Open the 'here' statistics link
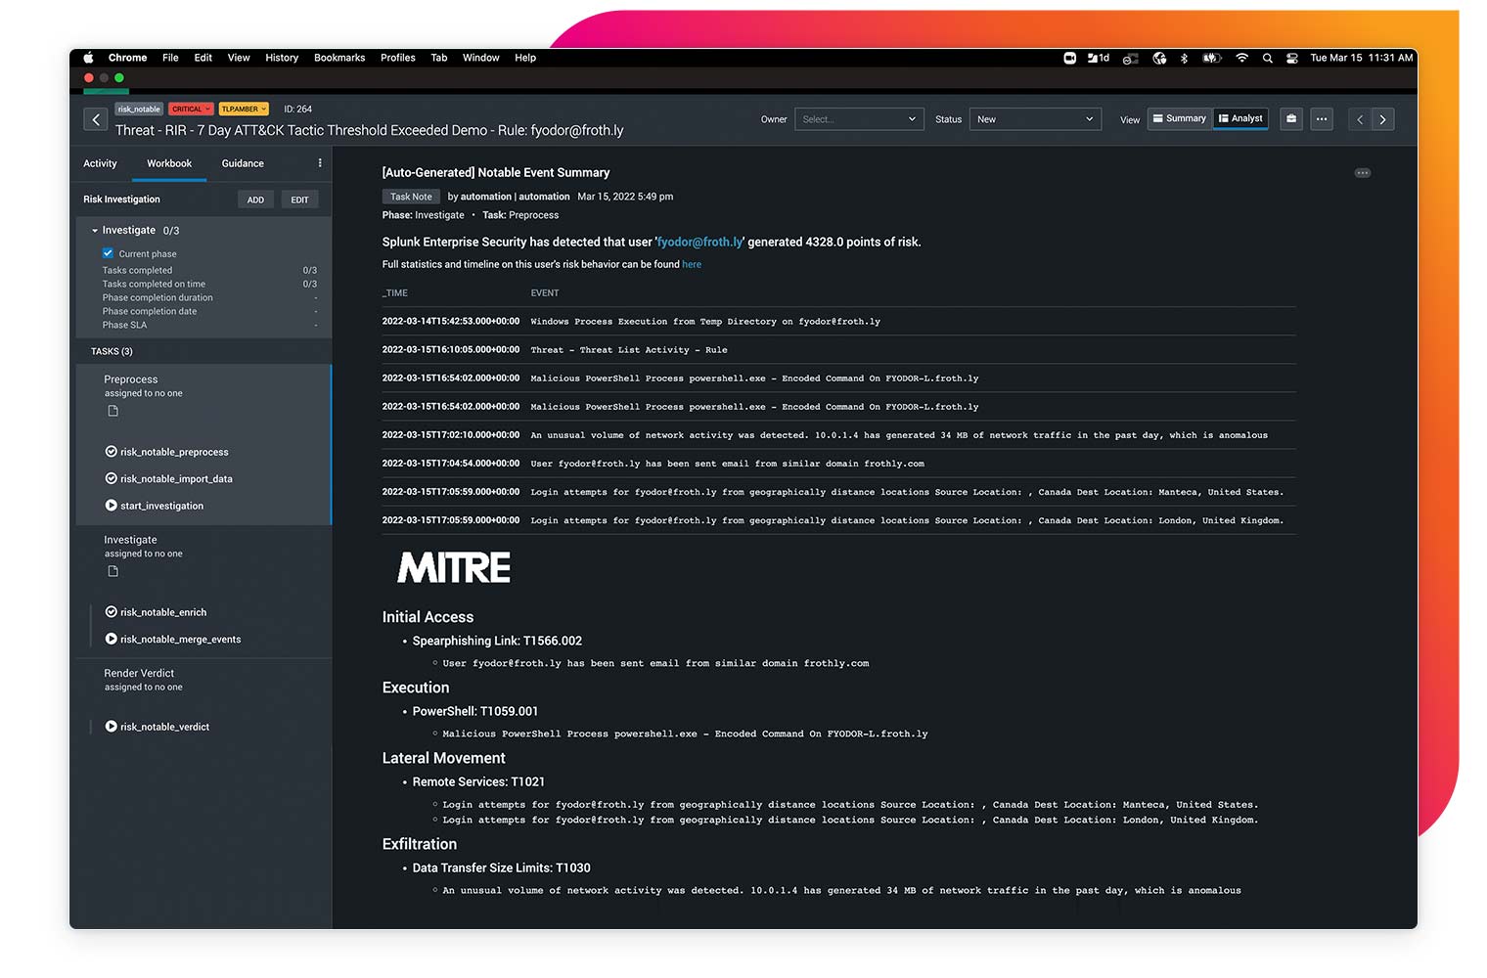Viewport: 1487px width, 978px height. tap(692, 264)
